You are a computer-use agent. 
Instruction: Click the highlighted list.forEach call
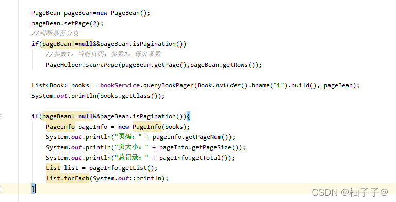coord(68,178)
